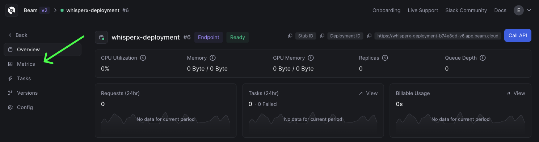This screenshot has width=539, height=142.
Task: Click the Replicas info icon
Action: point(385,58)
